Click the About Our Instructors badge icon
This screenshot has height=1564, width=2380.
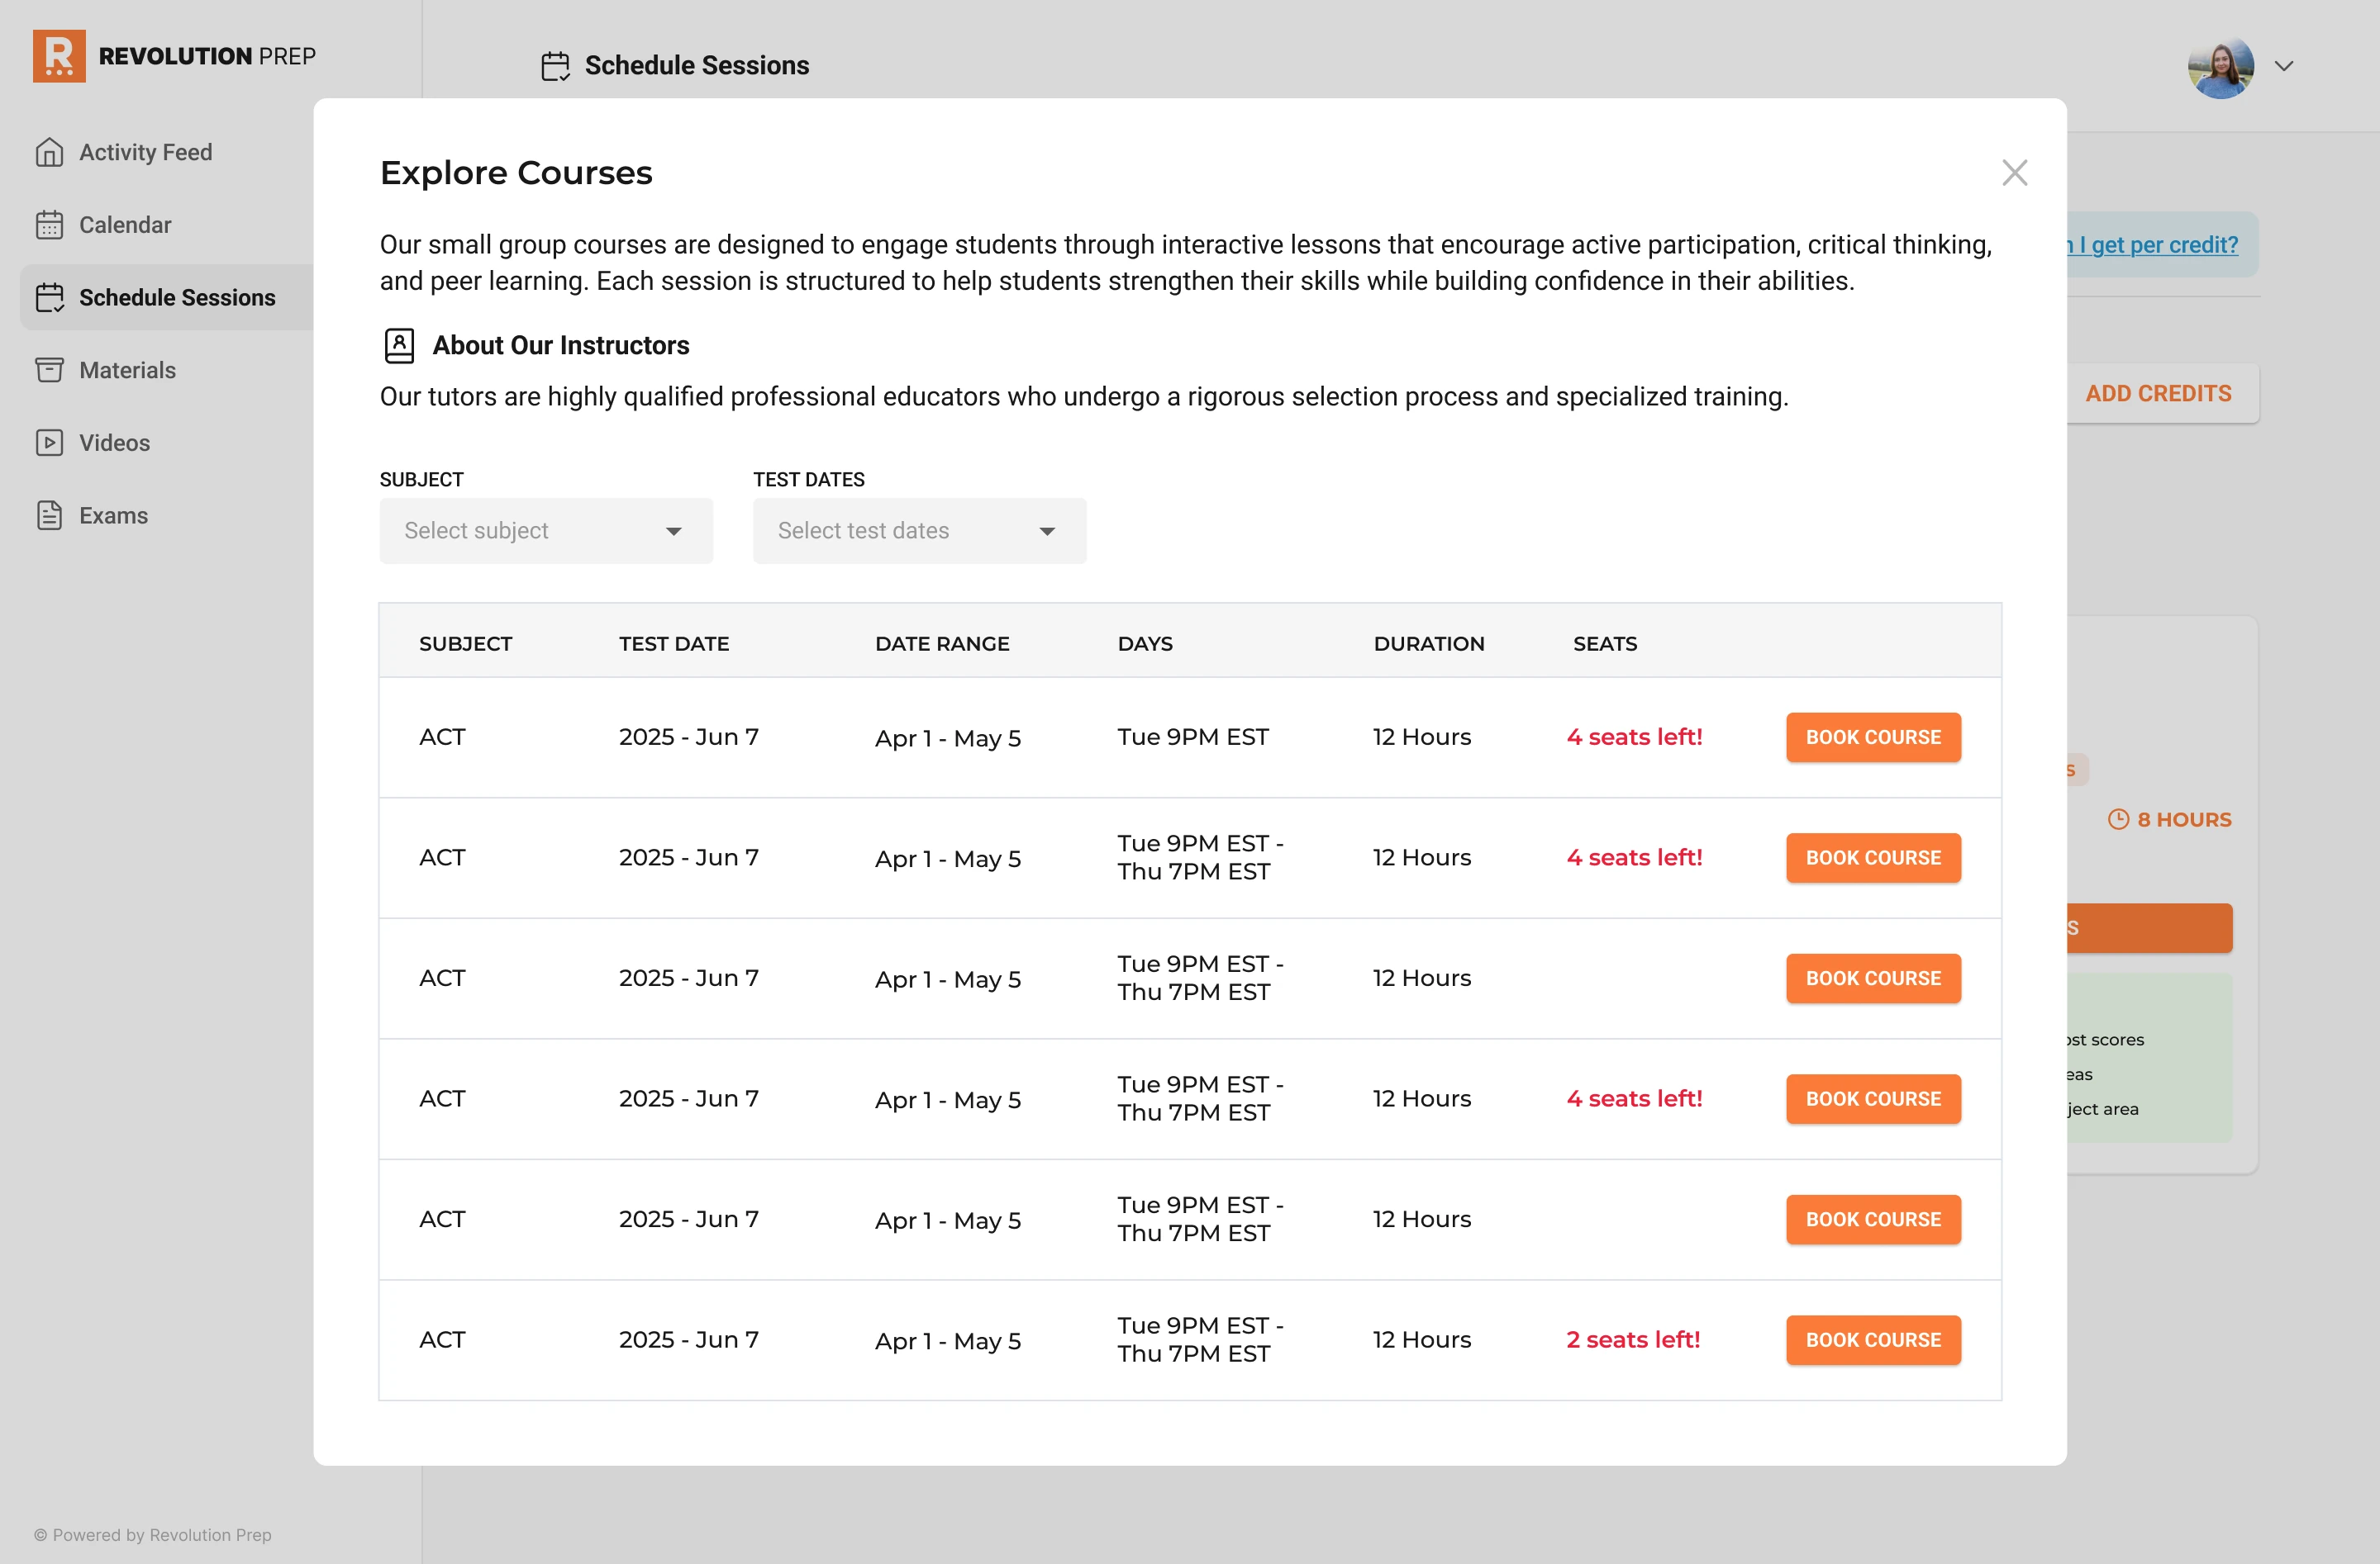coord(399,346)
